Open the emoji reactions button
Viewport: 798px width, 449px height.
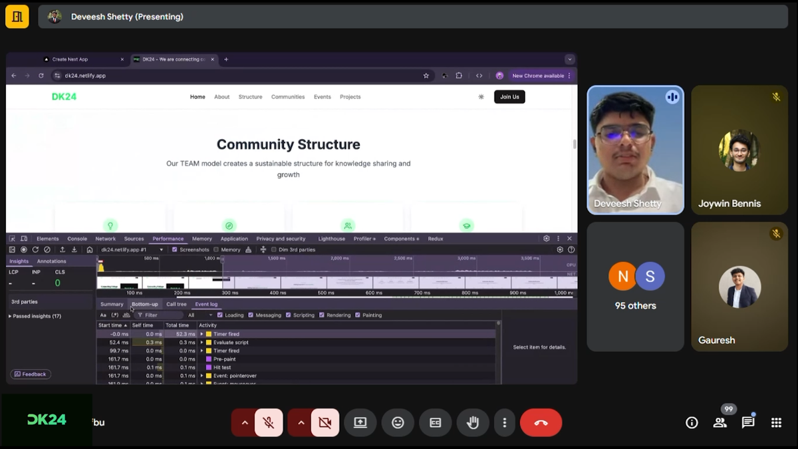398,422
